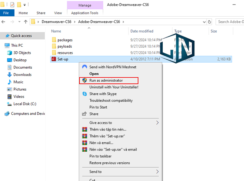Open the Application Tools tab
The width and height of the screenshot is (244, 181).
85,13
